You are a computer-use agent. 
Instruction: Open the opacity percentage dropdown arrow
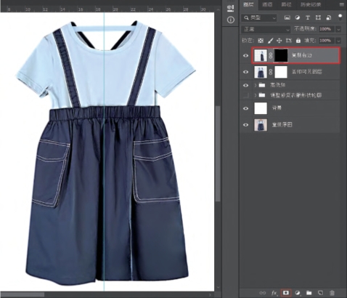[338, 29]
